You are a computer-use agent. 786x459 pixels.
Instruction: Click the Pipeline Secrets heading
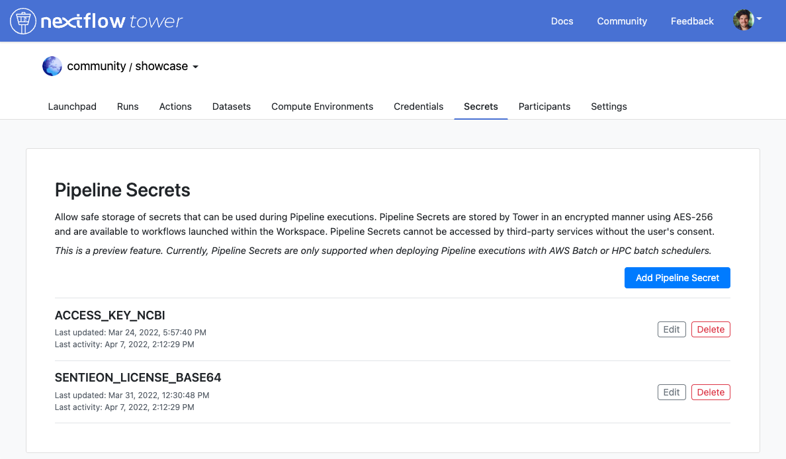pyautogui.click(x=122, y=190)
